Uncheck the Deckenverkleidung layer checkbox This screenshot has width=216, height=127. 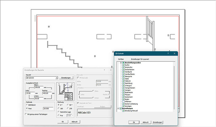coord(123,104)
